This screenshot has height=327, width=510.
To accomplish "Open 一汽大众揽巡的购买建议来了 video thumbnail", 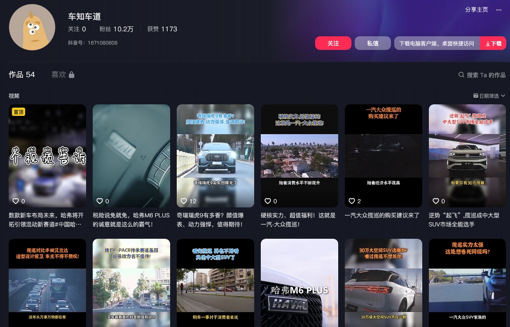I will [384, 155].
